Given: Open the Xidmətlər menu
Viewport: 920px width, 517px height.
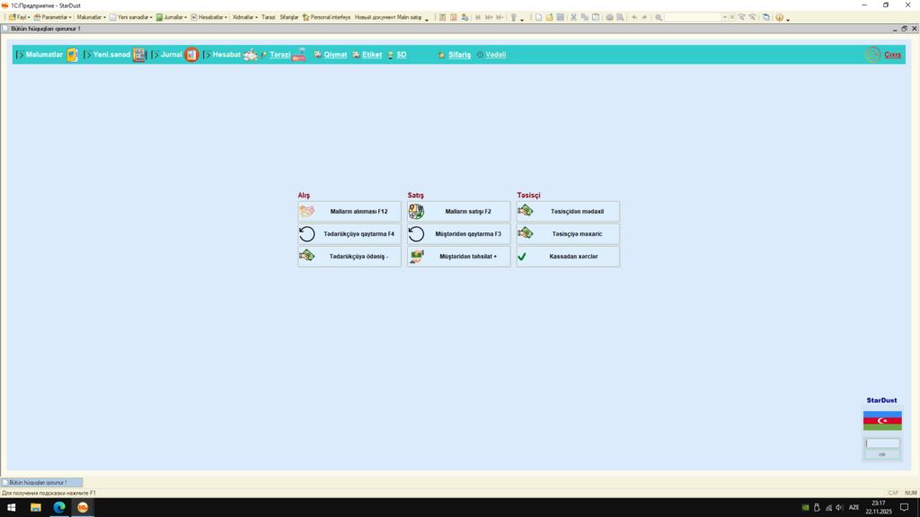Looking at the screenshot, I should [244, 17].
